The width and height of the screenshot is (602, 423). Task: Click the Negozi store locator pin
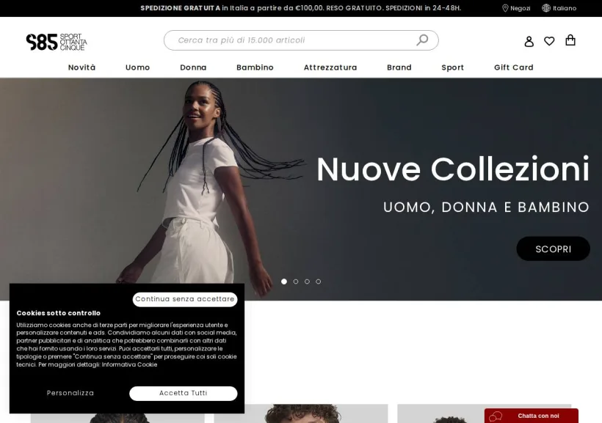[x=505, y=8]
